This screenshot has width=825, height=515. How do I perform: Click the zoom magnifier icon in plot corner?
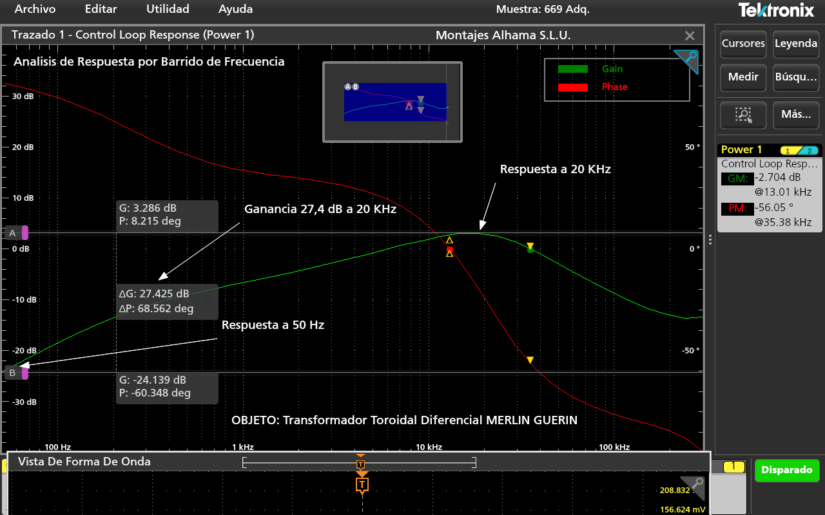(x=687, y=61)
